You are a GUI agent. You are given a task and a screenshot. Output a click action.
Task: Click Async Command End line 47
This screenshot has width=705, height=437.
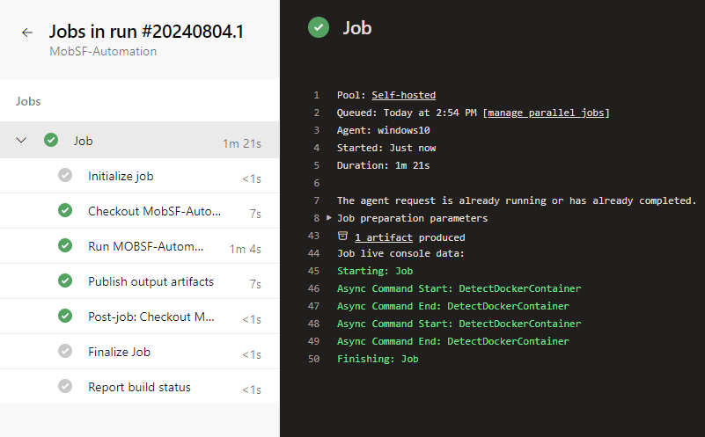pyautogui.click(x=453, y=306)
